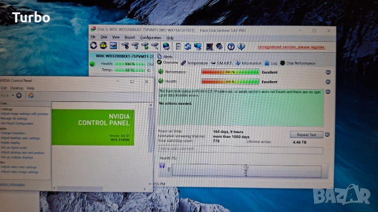378x212 pixels.
Task: Open the Disk Performance tab
Action: (298, 63)
